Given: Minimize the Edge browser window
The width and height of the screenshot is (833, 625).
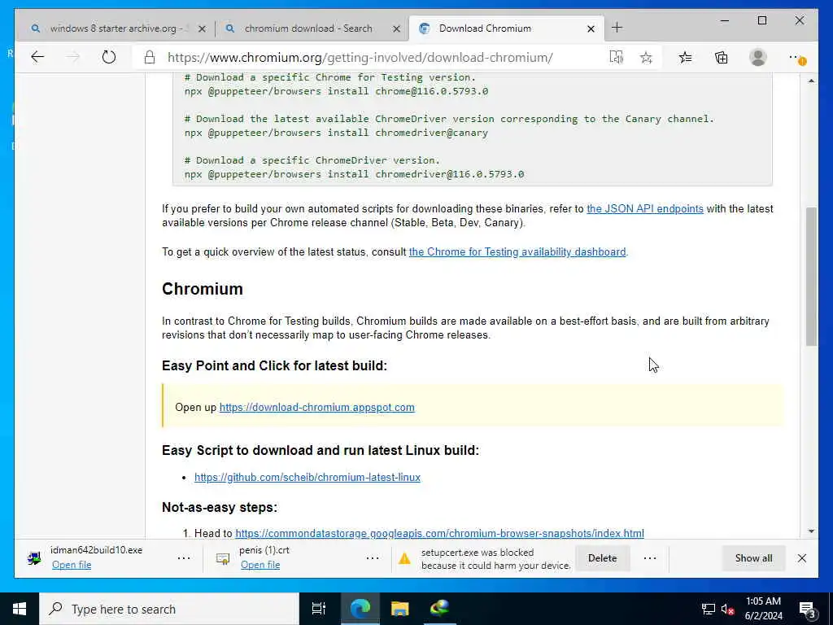Looking at the screenshot, I should tap(725, 20).
